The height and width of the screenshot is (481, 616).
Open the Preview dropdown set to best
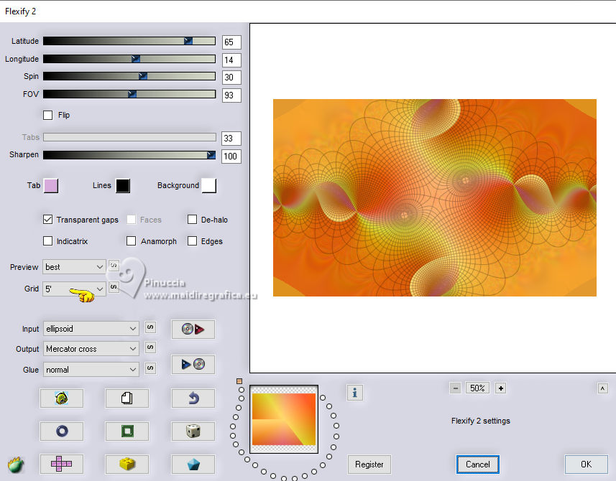(x=74, y=267)
